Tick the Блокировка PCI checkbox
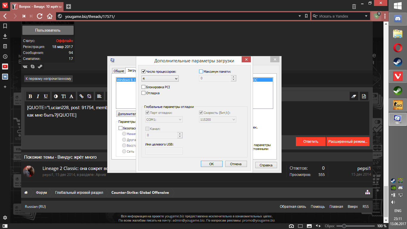Viewport: 407px width, 229px height. pos(144,87)
